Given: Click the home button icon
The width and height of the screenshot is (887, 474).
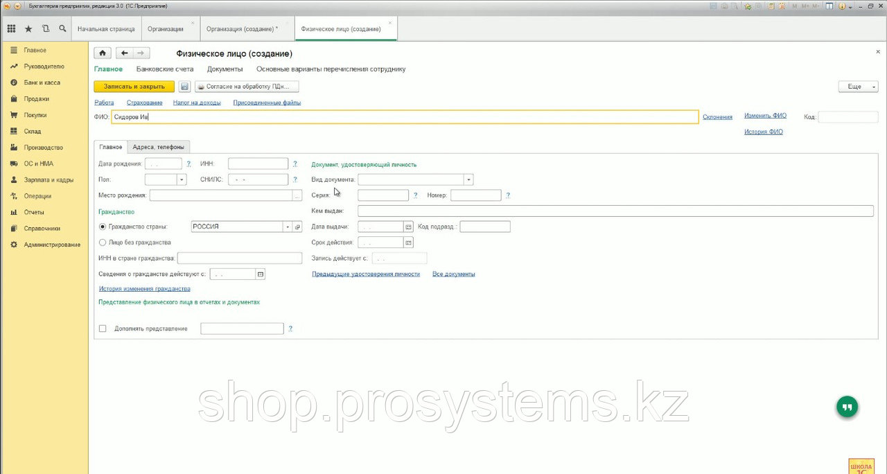Looking at the screenshot, I should pos(103,53).
